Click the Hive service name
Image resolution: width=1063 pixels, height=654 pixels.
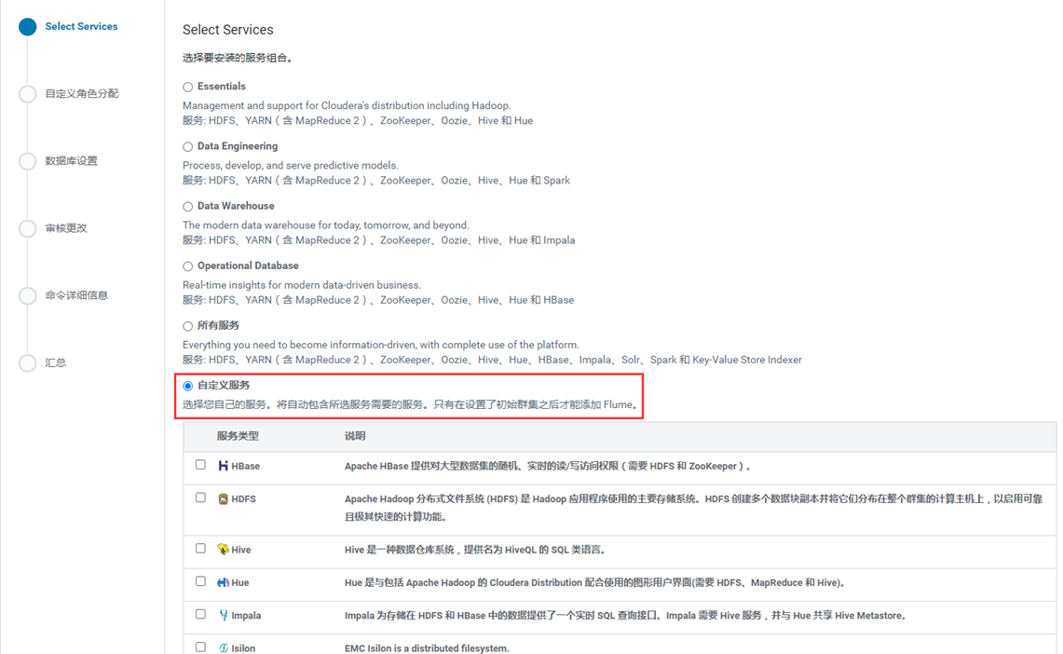coord(240,550)
